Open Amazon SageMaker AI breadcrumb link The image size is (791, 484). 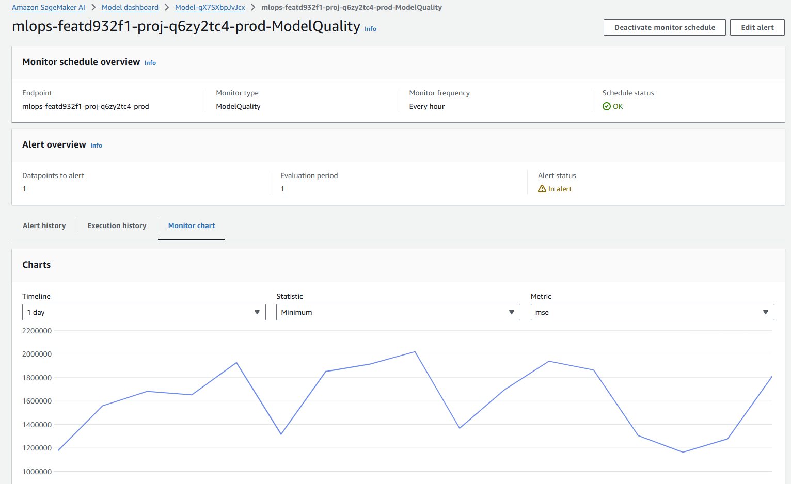click(49, 8)
